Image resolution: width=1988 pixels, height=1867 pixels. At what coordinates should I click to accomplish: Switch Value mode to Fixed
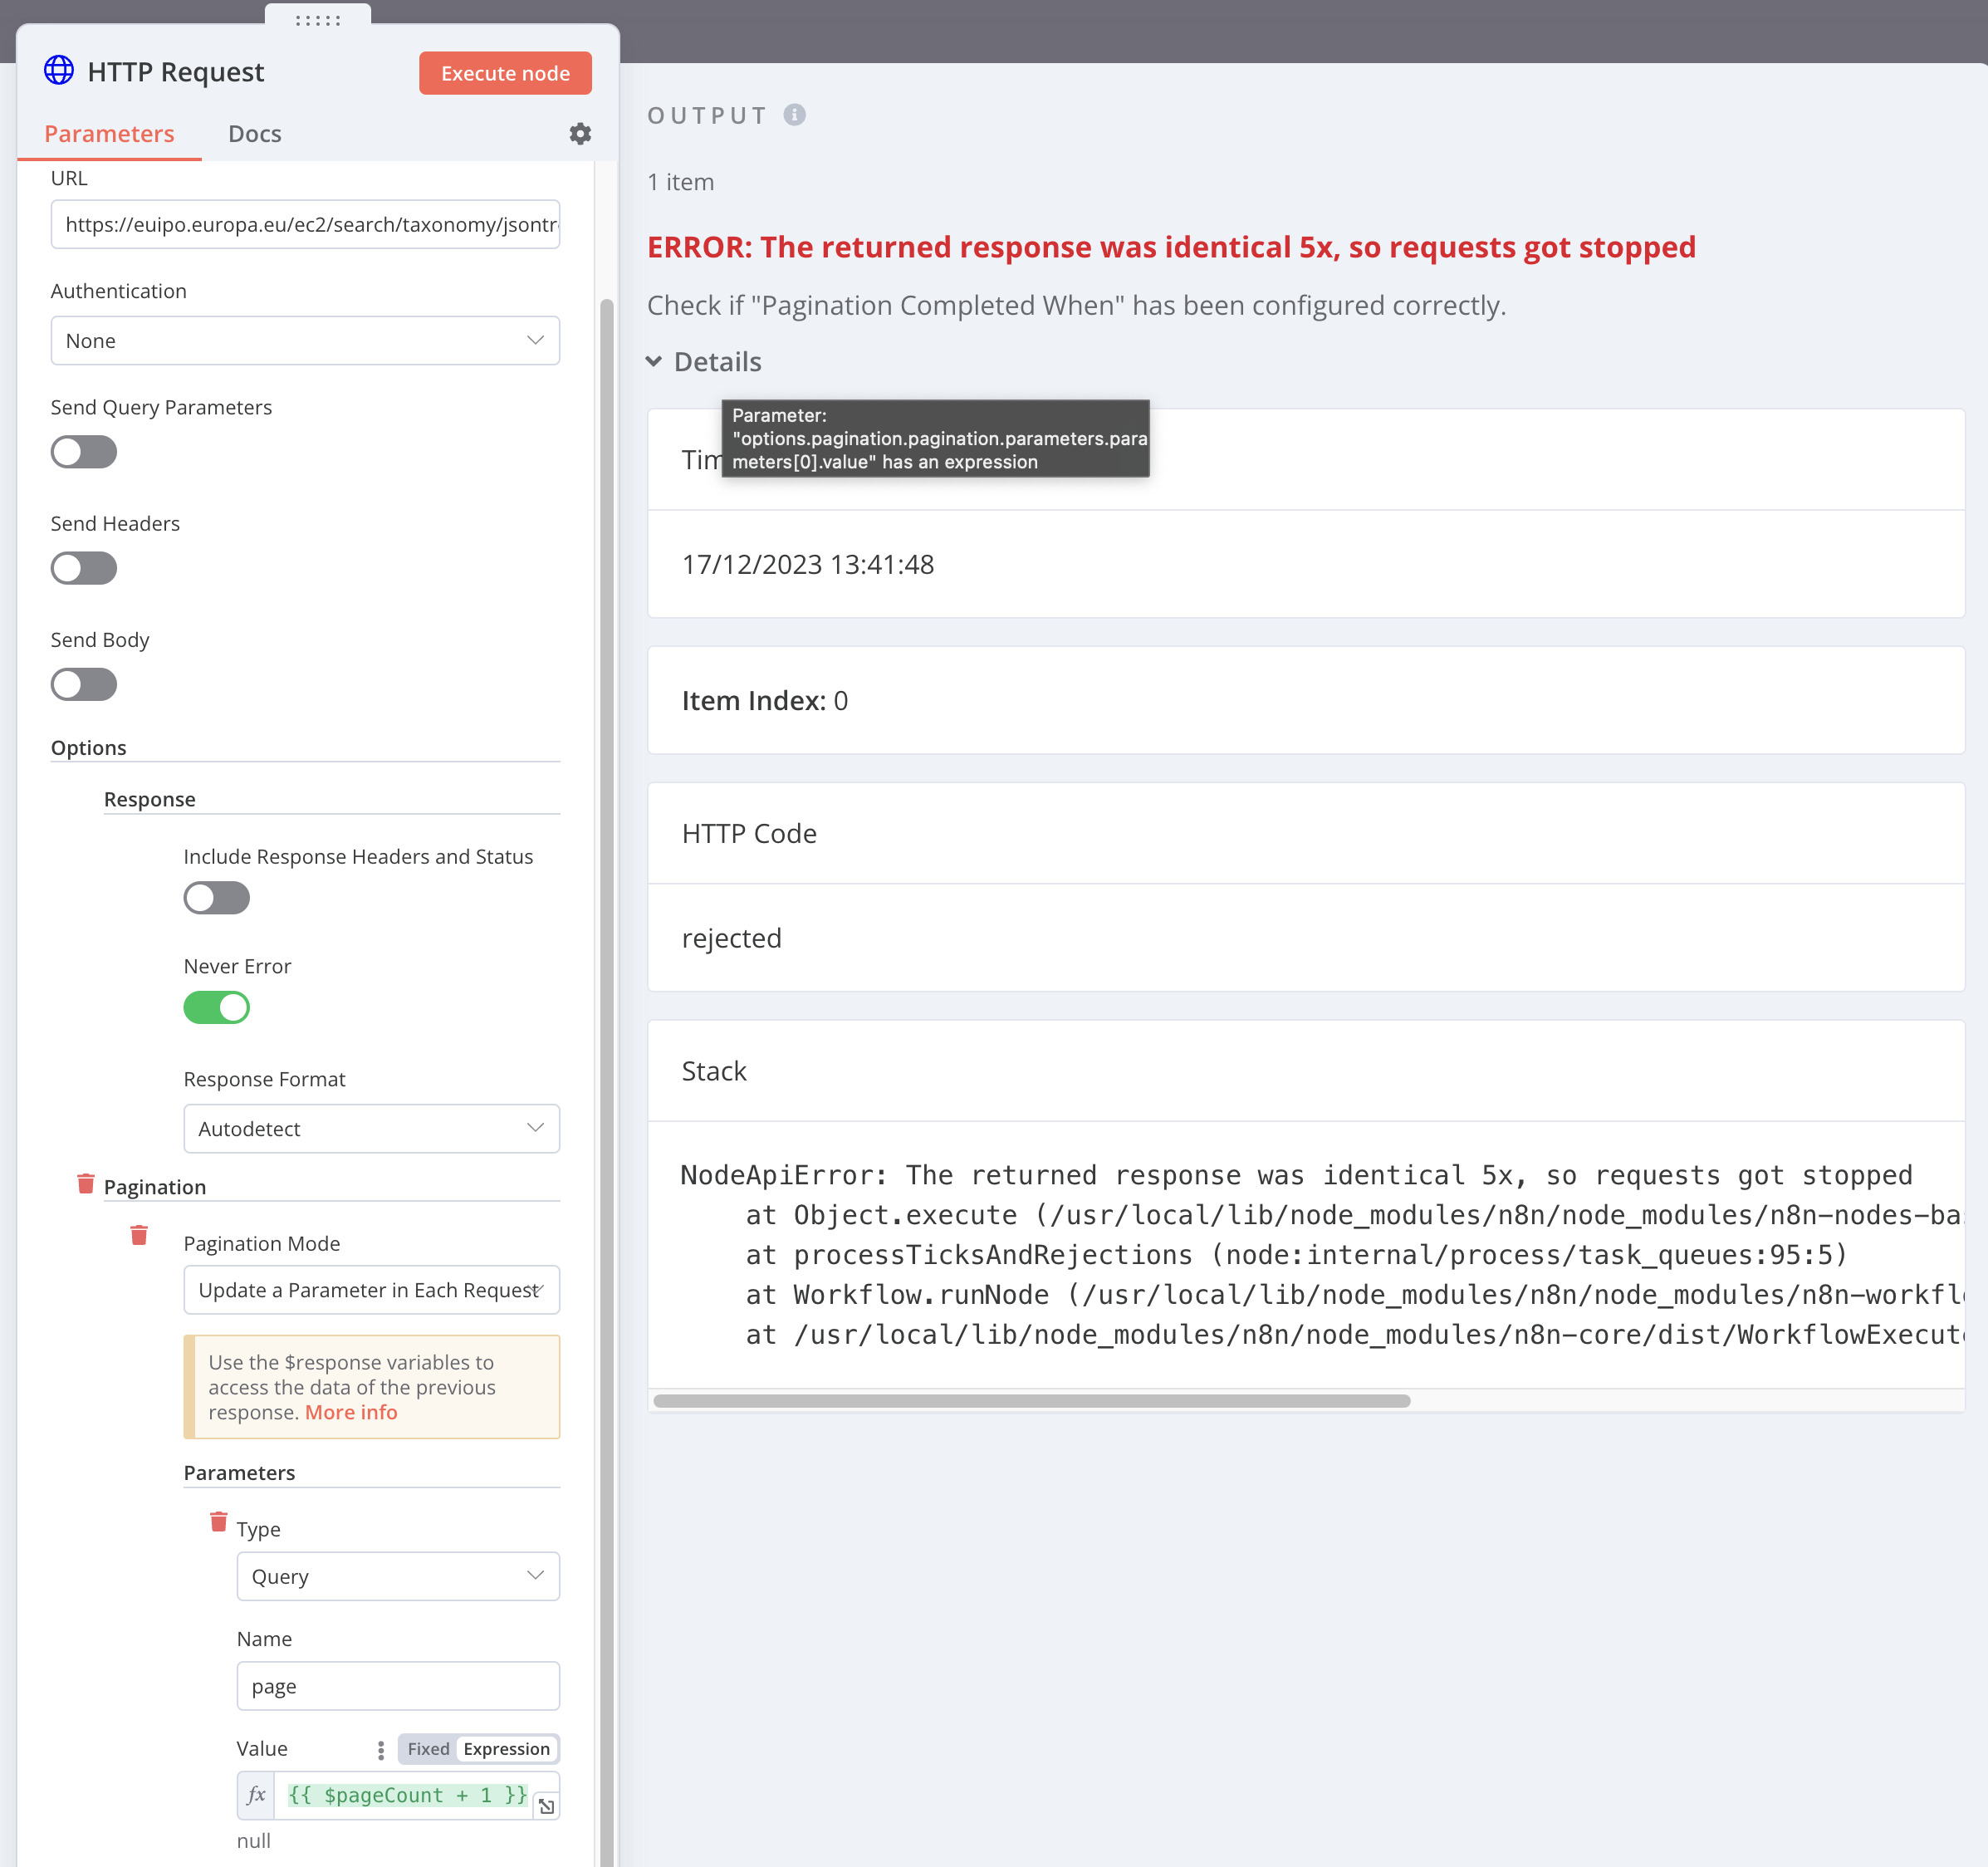click(x=428, y=1749)
